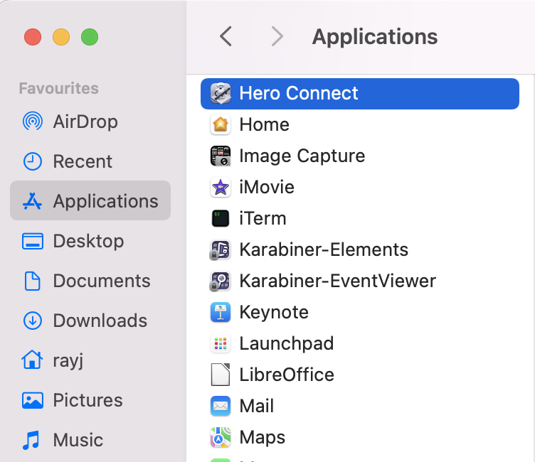
Task: Click the Desktop sidebar icon
Action: pos(33,241)
